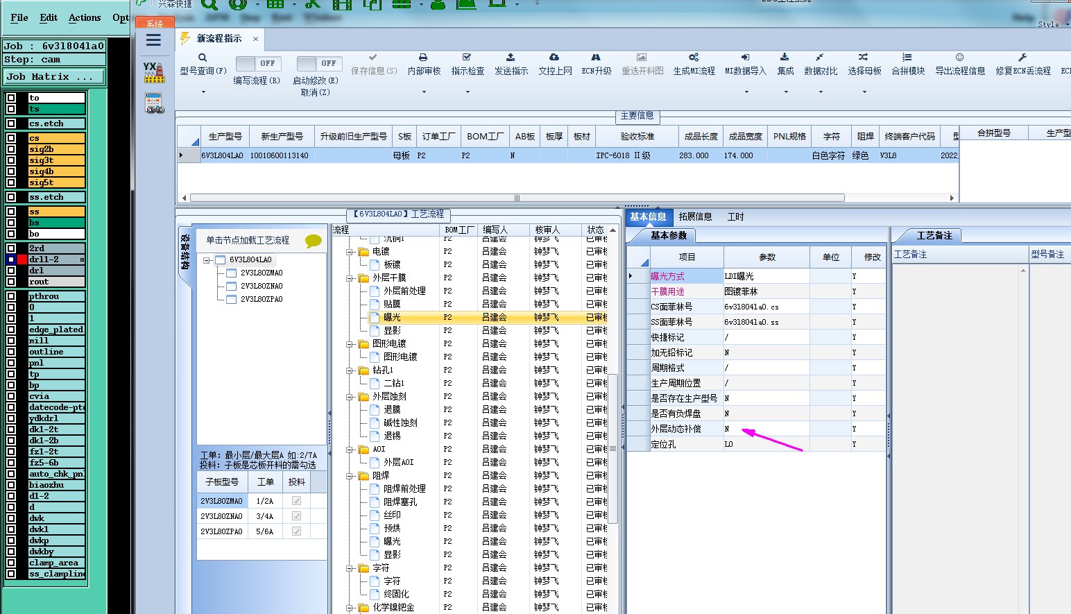Click the 文控上网 cloud icon
The height and width of the screenshot is (614, 1071).
[554, 58]
